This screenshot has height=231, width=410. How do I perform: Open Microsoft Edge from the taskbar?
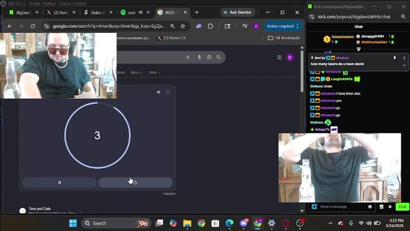[229, 223]
